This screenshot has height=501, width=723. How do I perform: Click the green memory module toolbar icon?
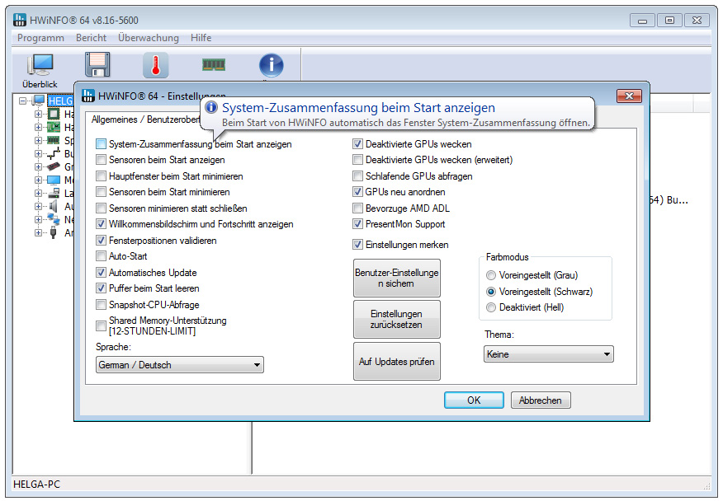click(214, 64)
